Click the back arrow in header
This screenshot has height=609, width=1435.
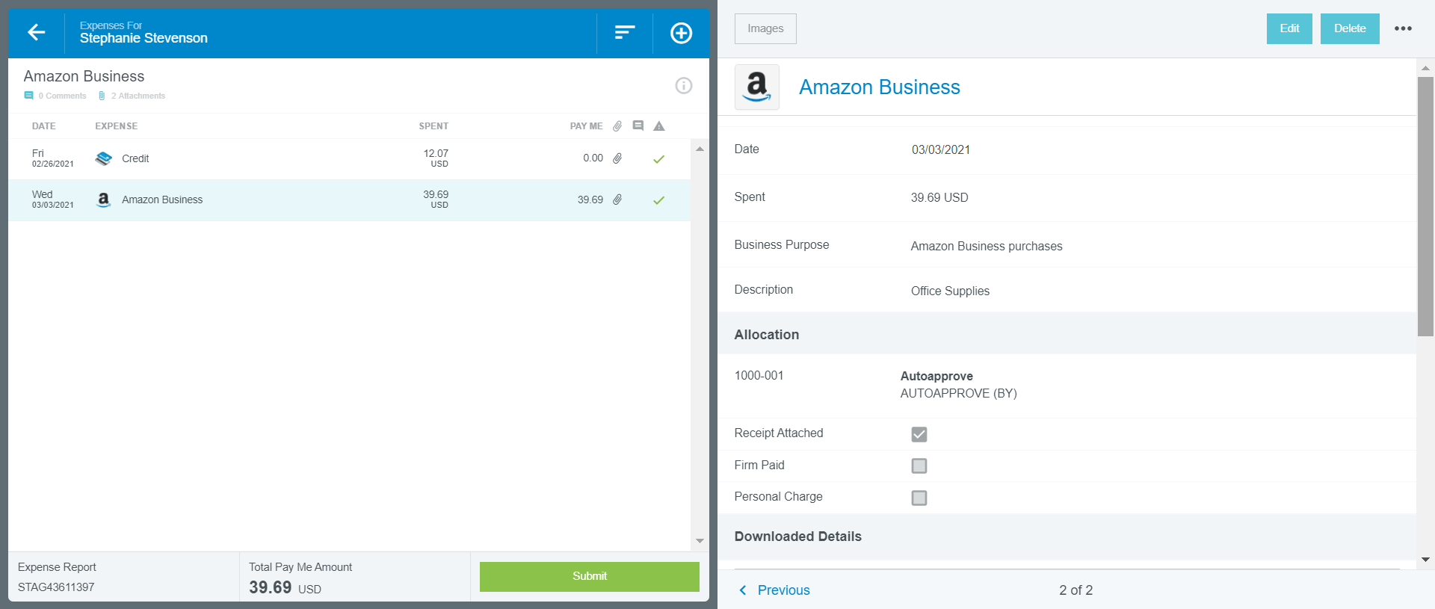click(x=36, y=32)
